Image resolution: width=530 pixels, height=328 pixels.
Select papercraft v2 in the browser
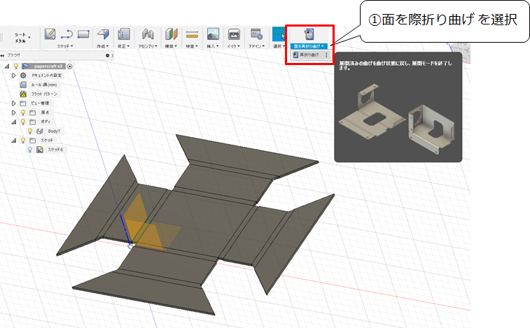(x=48, y=66)
